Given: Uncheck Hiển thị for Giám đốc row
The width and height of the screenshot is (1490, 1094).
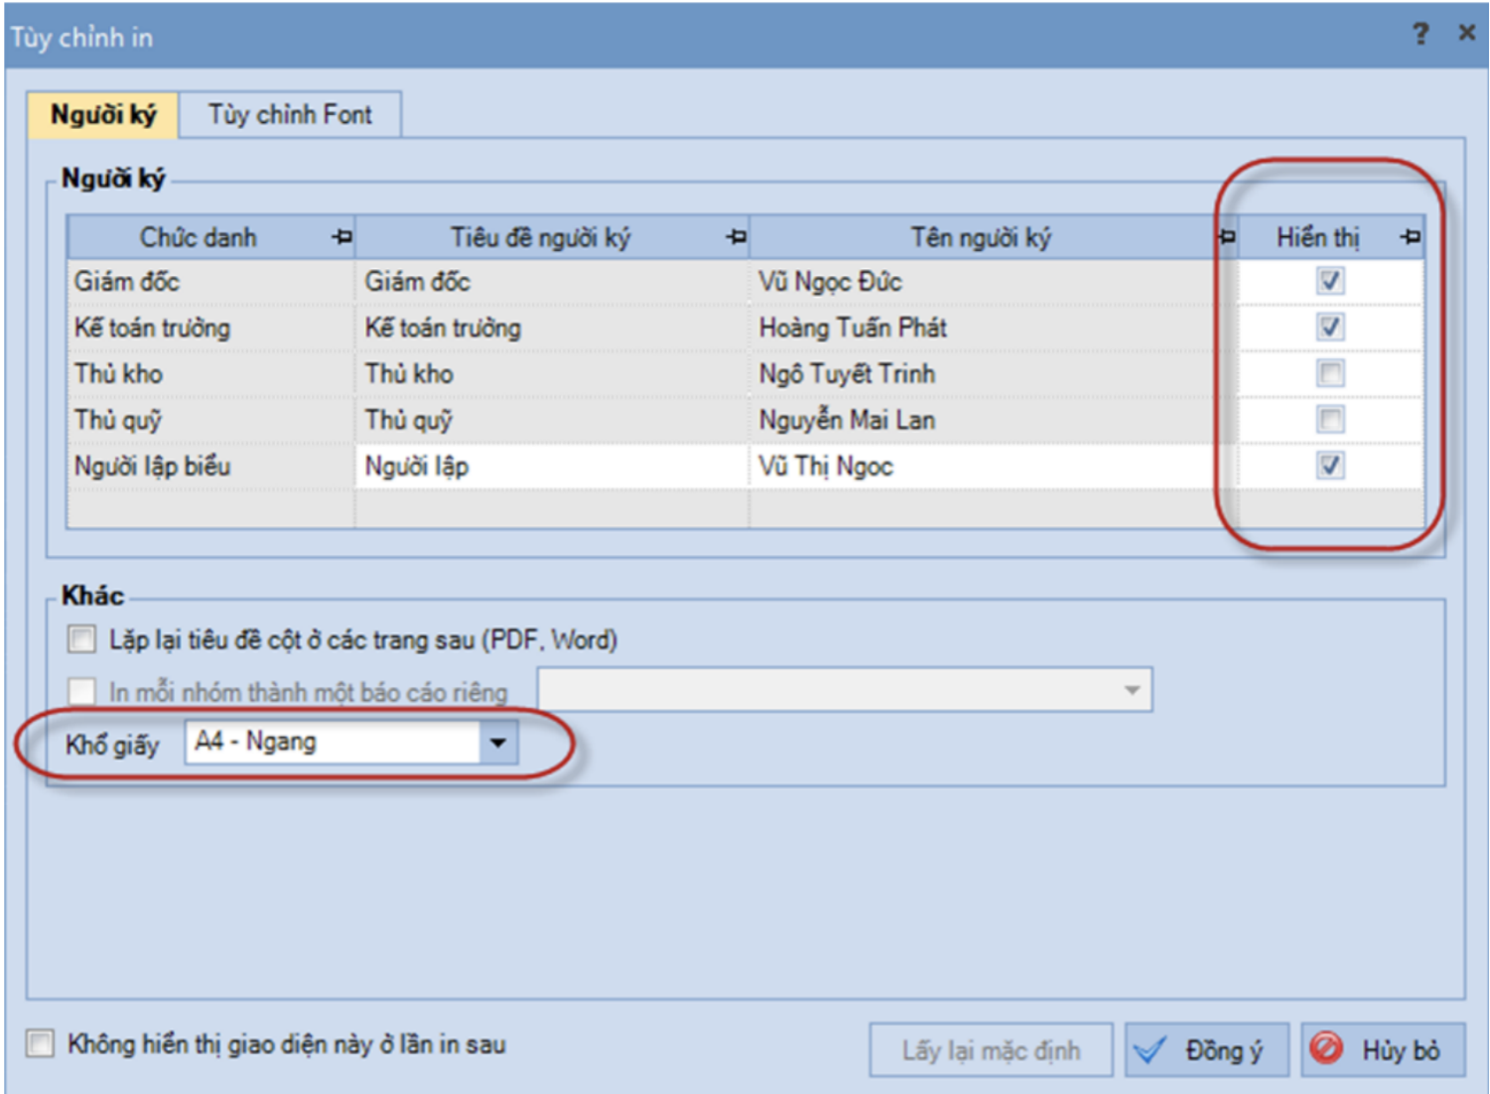Looking at the screenshot, I should point(1330,281).
